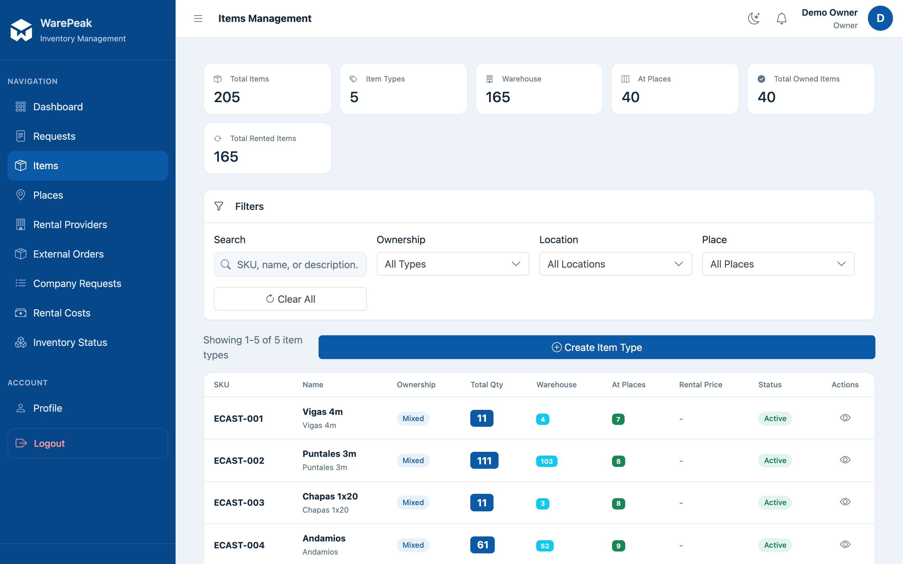Image resolution: width=903 pixels, height=564 pixels.
Task: Click At Places badge 9 in Andamios row
Action: coord(618,546)
